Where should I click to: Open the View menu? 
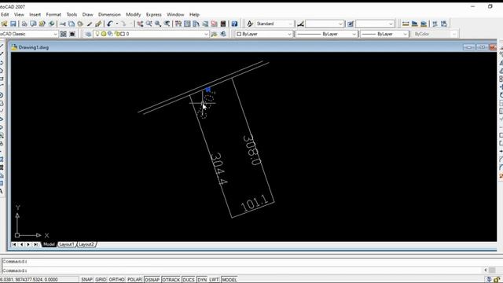19,14
